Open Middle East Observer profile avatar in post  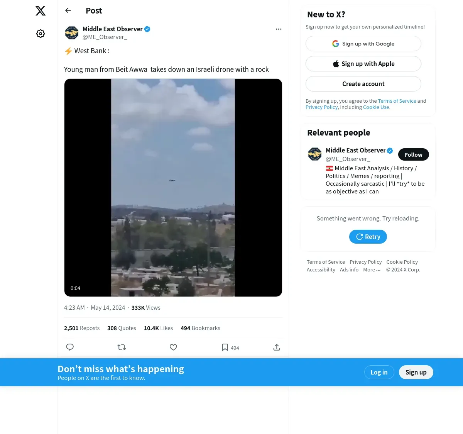coord(72,33)
